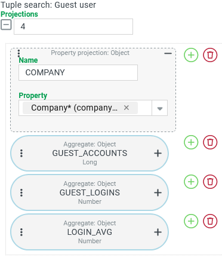Delete the COMPANY projection
This screenshot has height=257, width=222.
(x=210, y=55)
